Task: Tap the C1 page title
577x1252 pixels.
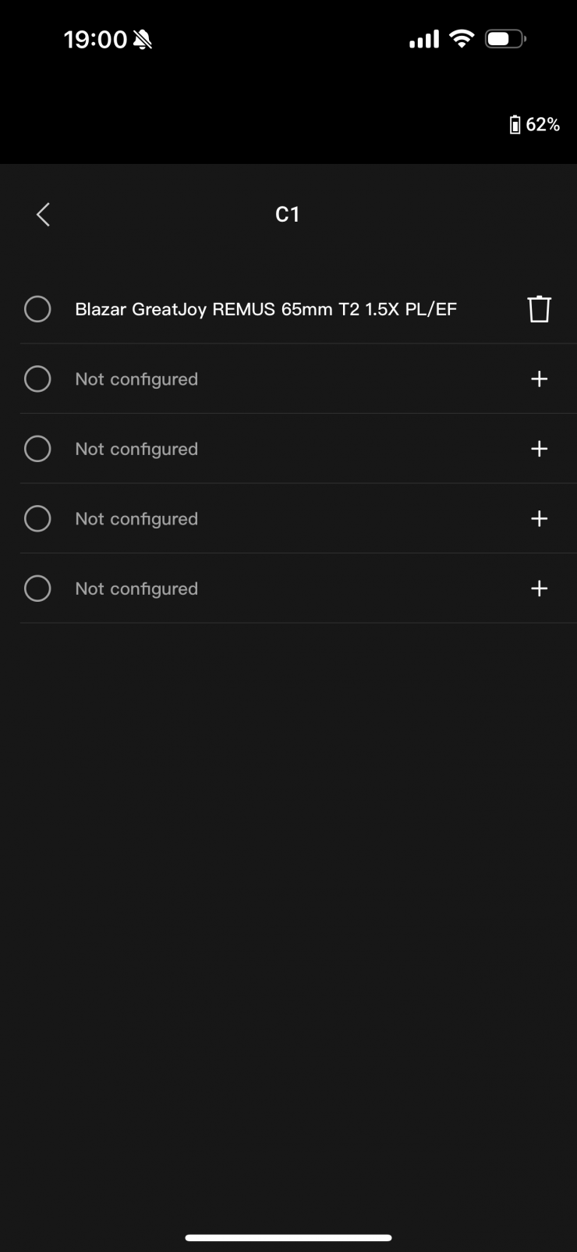Action: coord(288,215)
